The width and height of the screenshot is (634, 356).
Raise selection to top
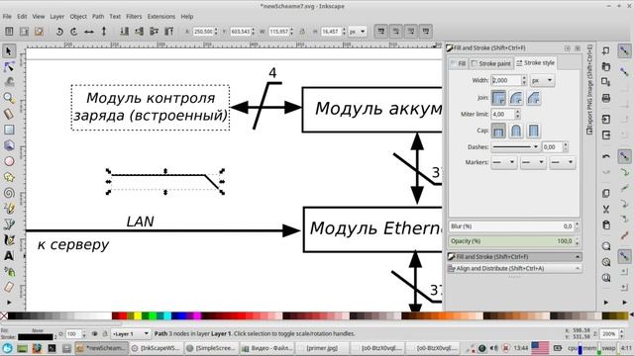pyautogui.click(x=169, y=32)
